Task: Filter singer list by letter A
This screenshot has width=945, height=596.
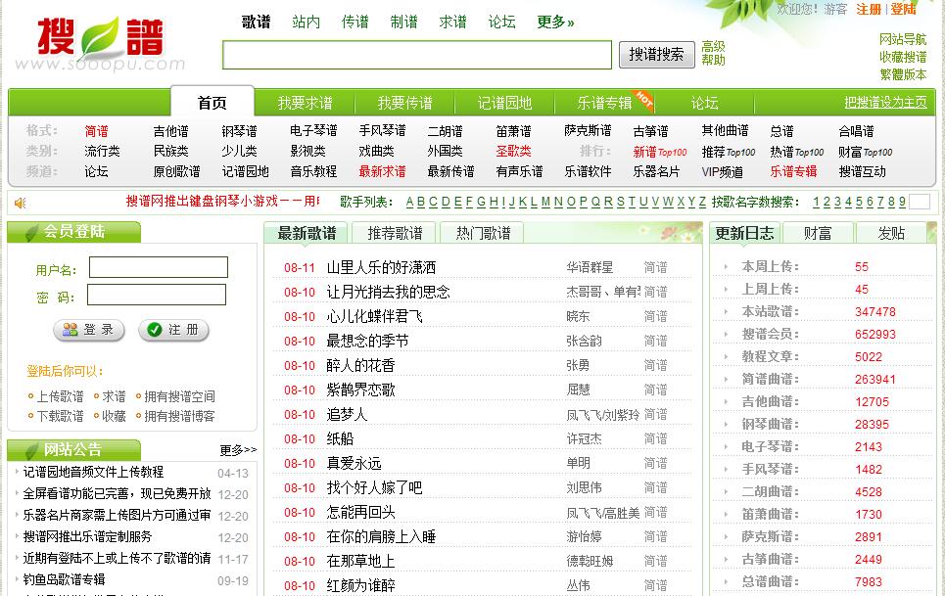Action: click(x=409, y=202)
